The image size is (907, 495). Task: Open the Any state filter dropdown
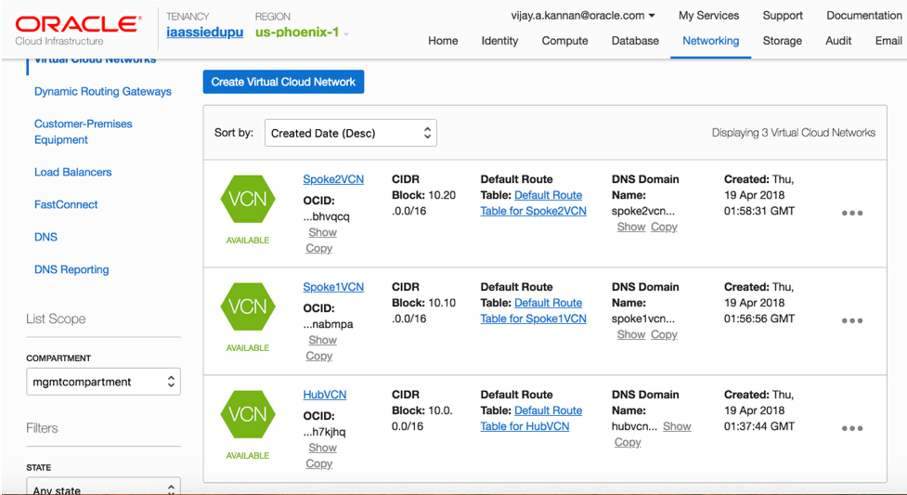click(x=104, y=487)
